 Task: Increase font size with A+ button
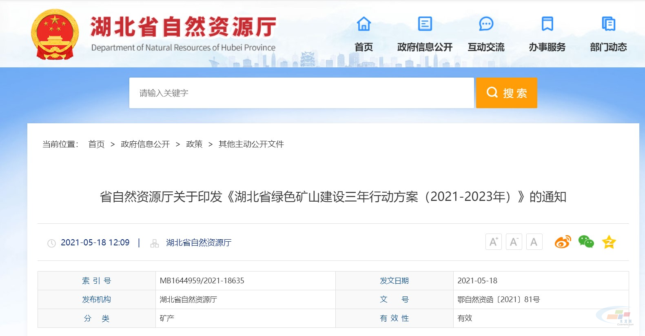click(x=493, y=242)
